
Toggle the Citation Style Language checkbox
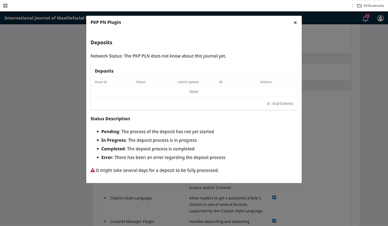(x=274, y=197)
